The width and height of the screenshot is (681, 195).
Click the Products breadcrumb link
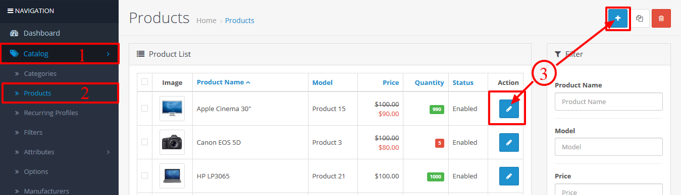240,21
